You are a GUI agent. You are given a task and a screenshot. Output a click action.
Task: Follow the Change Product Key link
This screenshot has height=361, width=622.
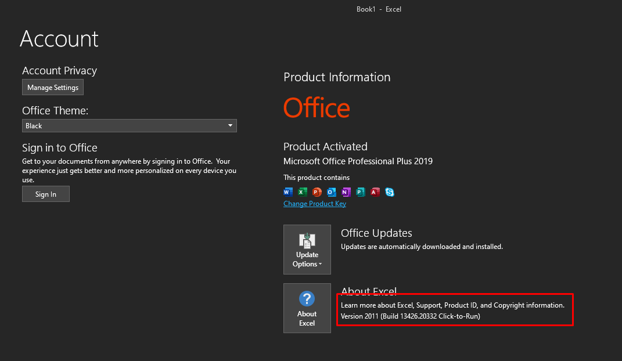315,204
